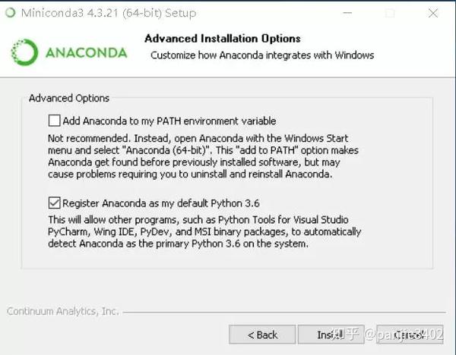The image size is (456, 355).
Task: Click the Continuum Analytics, Inc. branding text
Action: point(62,312)
